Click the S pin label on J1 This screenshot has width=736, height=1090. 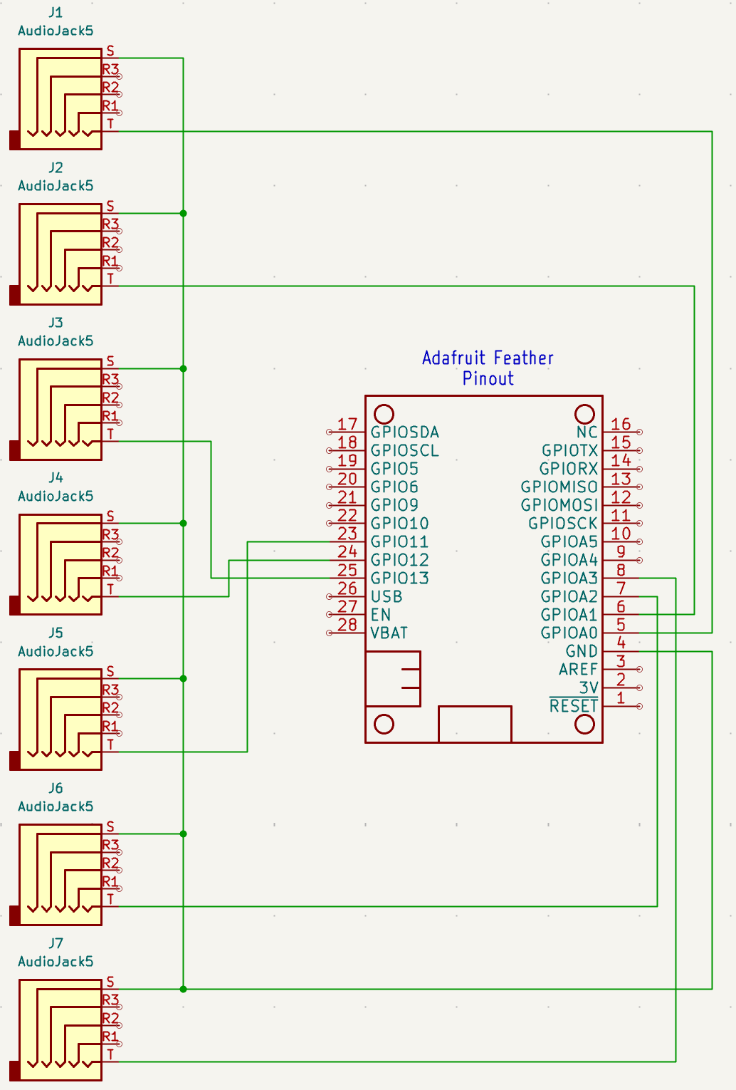click(110, 51)
